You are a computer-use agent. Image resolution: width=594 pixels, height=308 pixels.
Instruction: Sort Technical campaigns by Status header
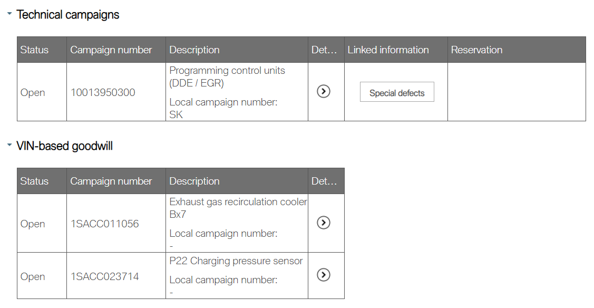point(34,50)
